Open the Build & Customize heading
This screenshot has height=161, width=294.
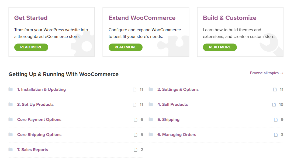pyautogui.click(x=230, y=18)
